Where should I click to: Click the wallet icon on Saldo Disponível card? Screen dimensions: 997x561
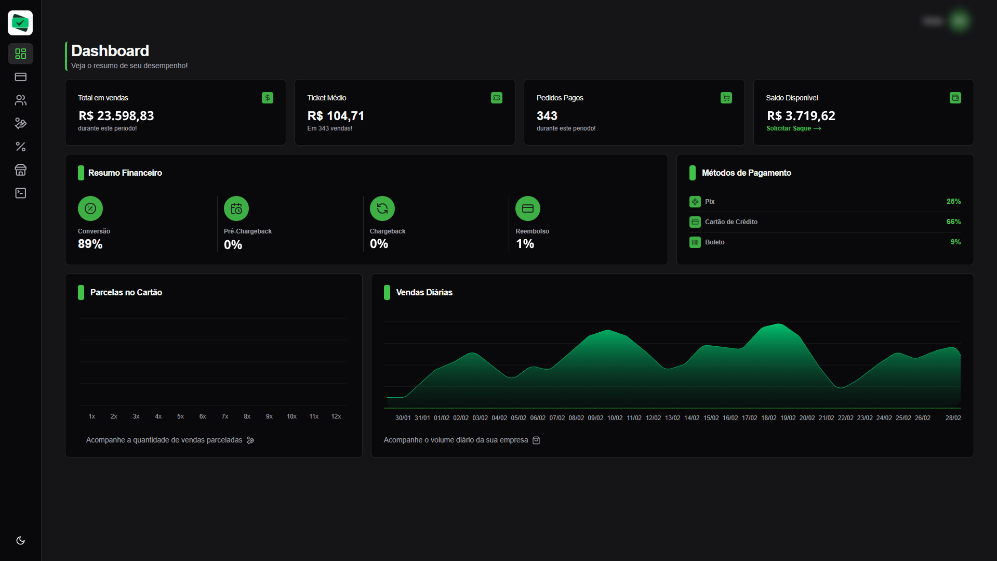point(955,98)
